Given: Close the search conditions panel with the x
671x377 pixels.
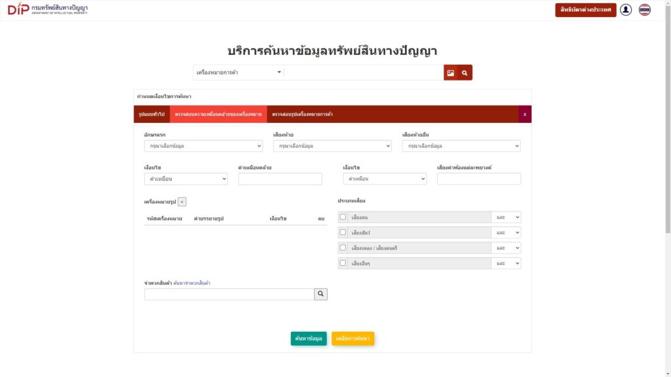Looking at the screenshot, I should coord(524,115).
